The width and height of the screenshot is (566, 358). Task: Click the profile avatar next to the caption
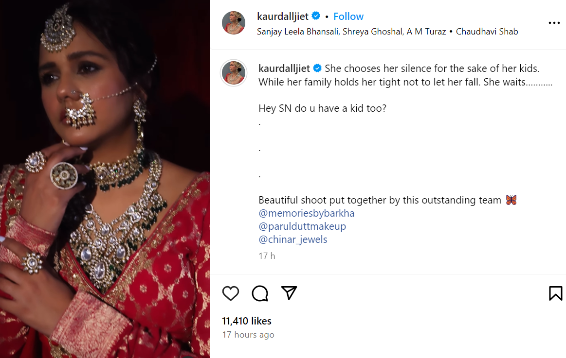(234, 73)
